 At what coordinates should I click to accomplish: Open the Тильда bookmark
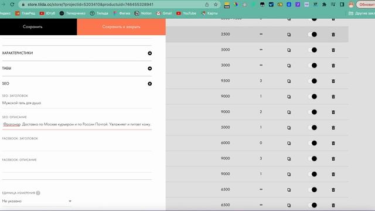click(x=99, y=13)
